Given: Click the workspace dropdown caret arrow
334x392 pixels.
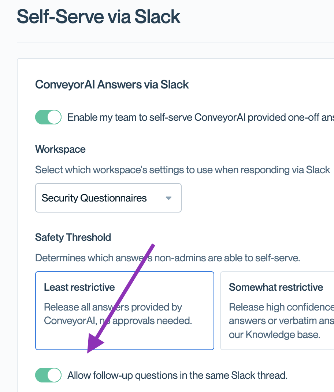Looking at the screenshot, I should (x=168, y=198).
